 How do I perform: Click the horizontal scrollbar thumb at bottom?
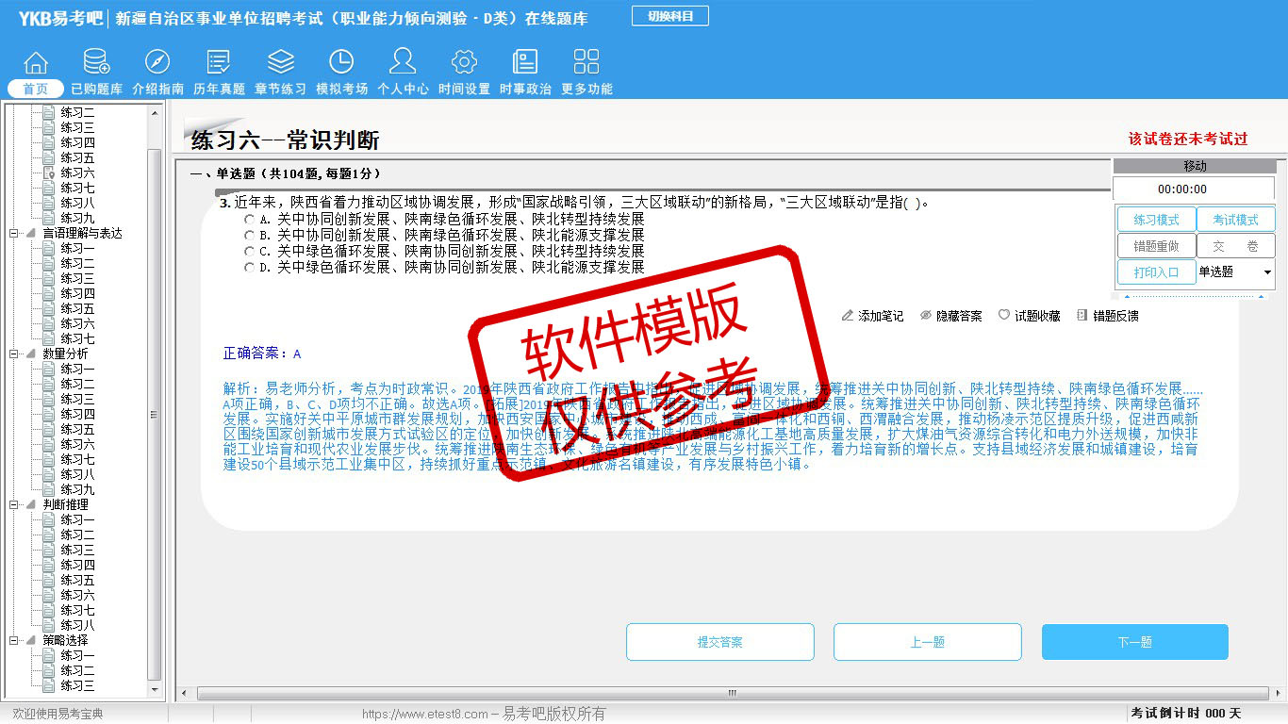coord(731,693)
